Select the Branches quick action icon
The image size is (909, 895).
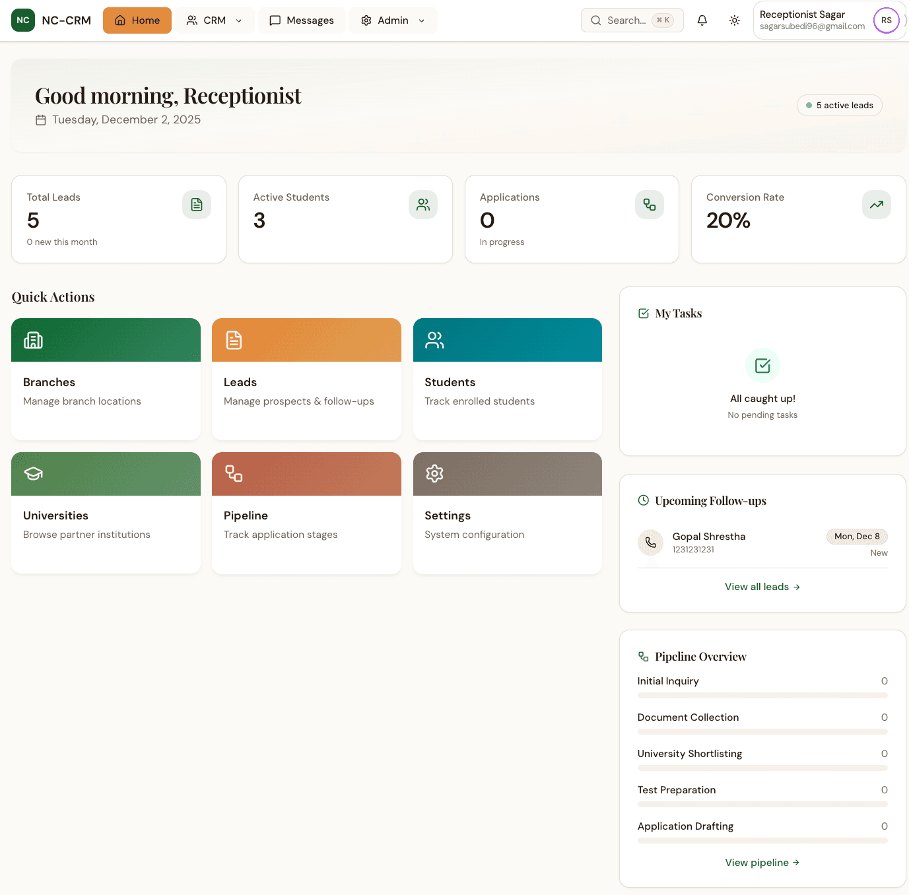click(32, 340)
